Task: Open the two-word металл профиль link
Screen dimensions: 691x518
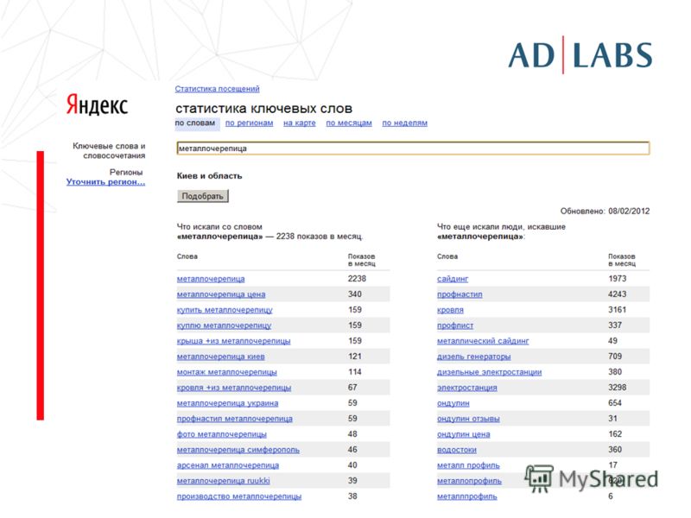Action: click(x=468, y=465)
